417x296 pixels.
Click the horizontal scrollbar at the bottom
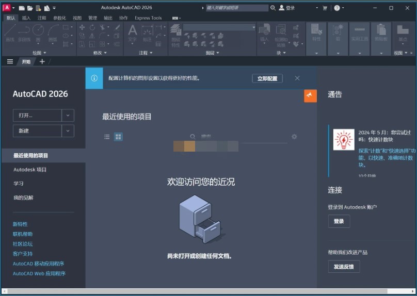(x=197, y=291)
